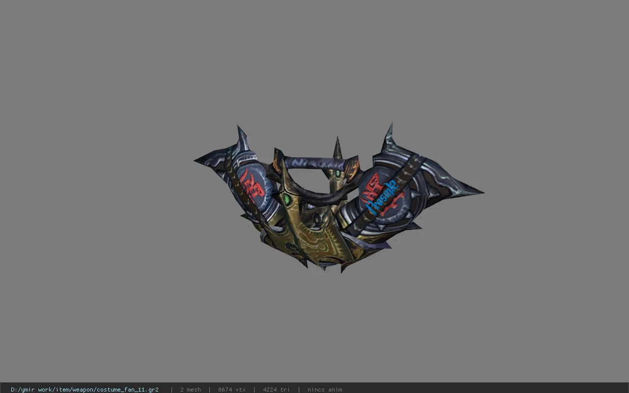629x393 pixels.
Task: Click the "4224 tri" triangle count
Action: 276,390
